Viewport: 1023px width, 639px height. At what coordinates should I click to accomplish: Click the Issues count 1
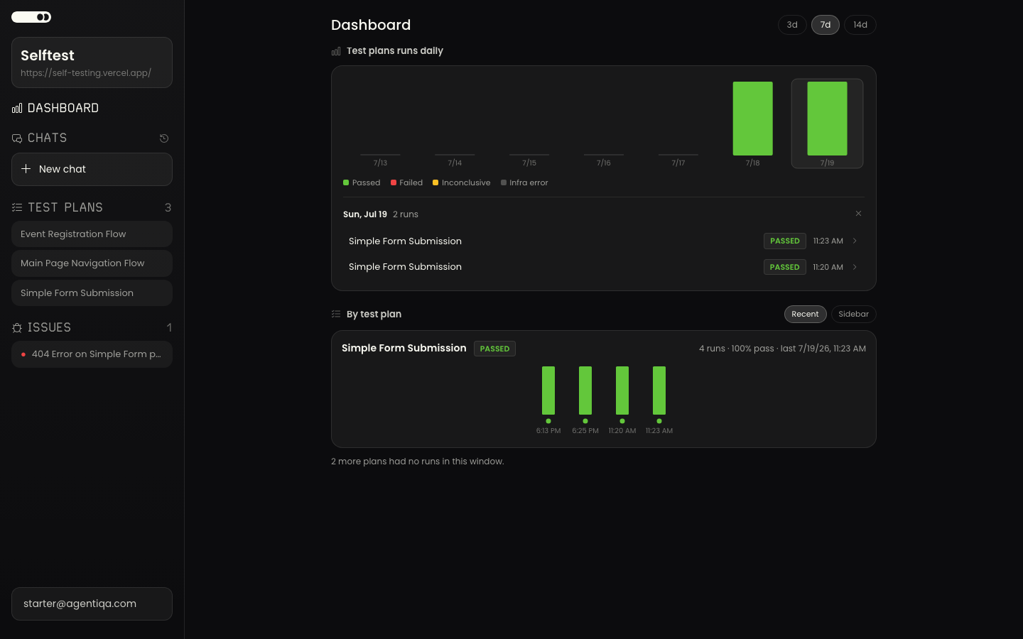click(x=169, y=327)
